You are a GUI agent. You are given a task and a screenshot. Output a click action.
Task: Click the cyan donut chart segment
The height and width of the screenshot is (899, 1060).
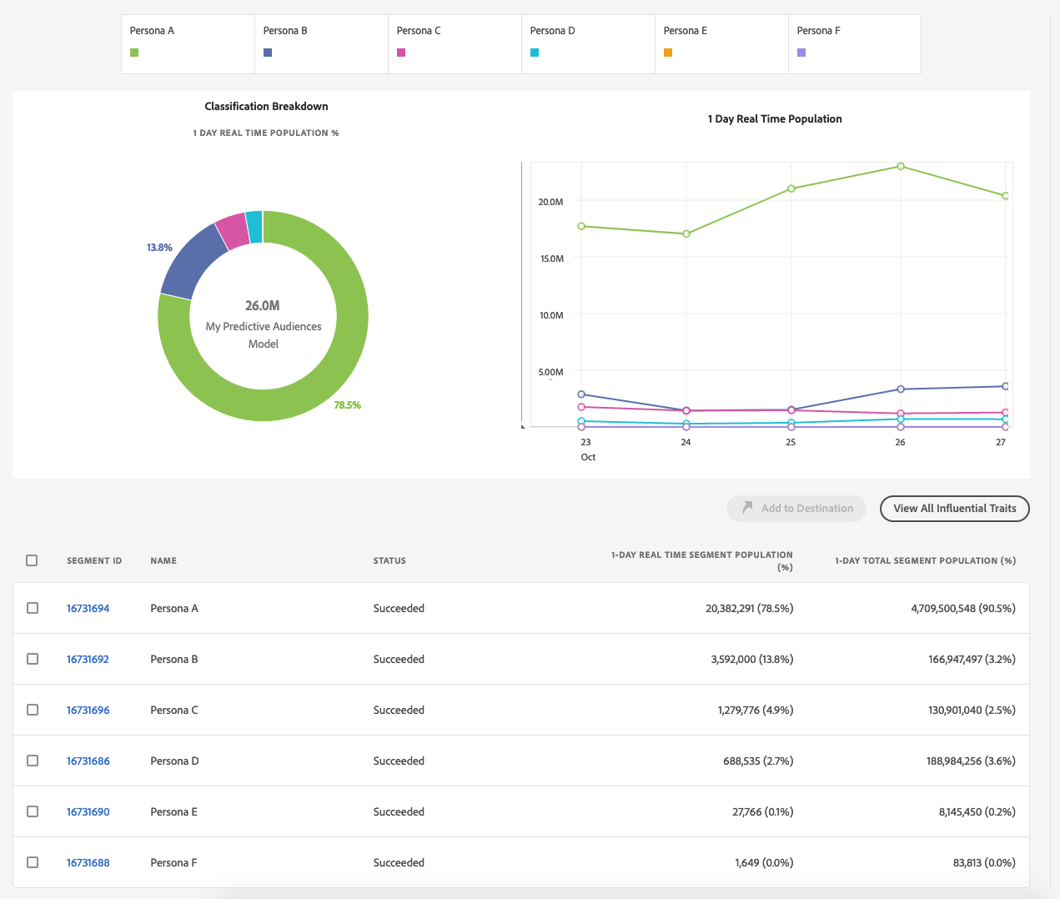point(254,226)
